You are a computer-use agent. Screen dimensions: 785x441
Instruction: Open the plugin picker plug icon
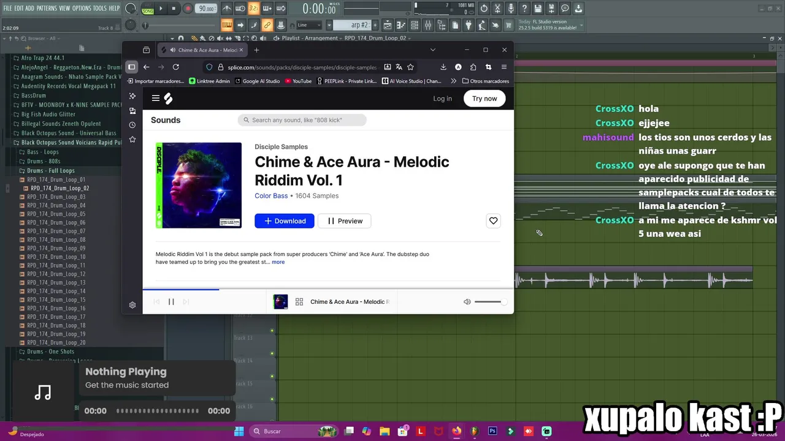(469, 25)
